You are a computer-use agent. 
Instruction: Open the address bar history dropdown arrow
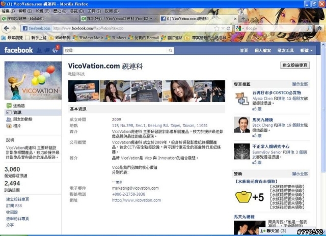[x=223, y=28]
